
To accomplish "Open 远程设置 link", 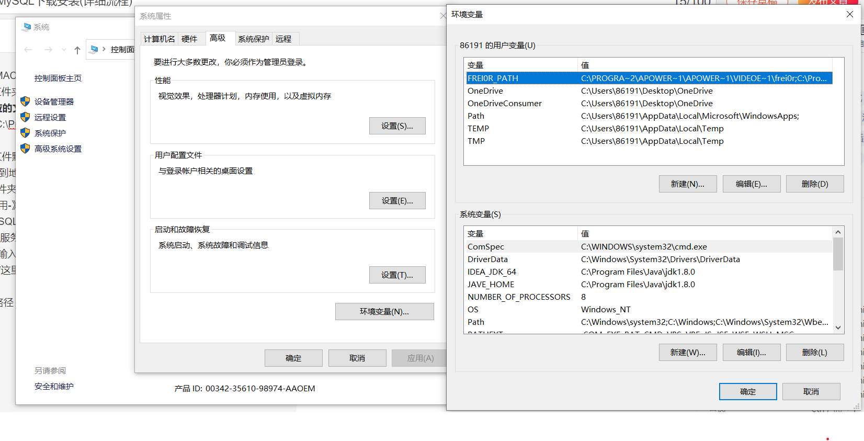I will 50,117.
